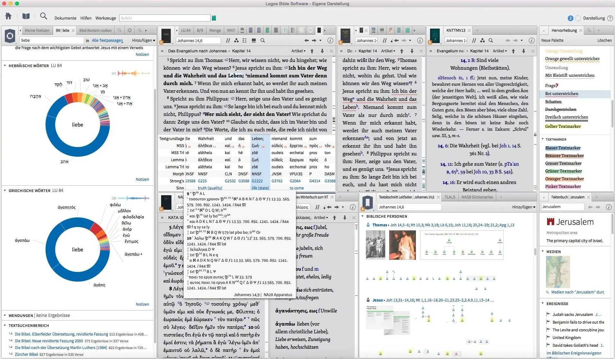Toggle parallel resources icon in LU 84 panel
This screenshot has width=615, height=359.
tap(228, 40)
